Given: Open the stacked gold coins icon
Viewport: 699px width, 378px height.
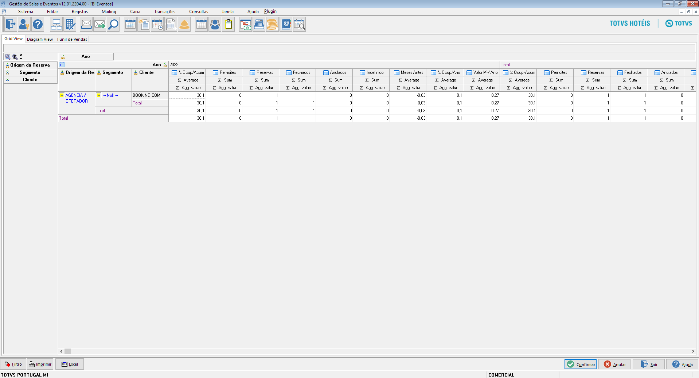Looking at the screenshot, I should tap(272, 24).
